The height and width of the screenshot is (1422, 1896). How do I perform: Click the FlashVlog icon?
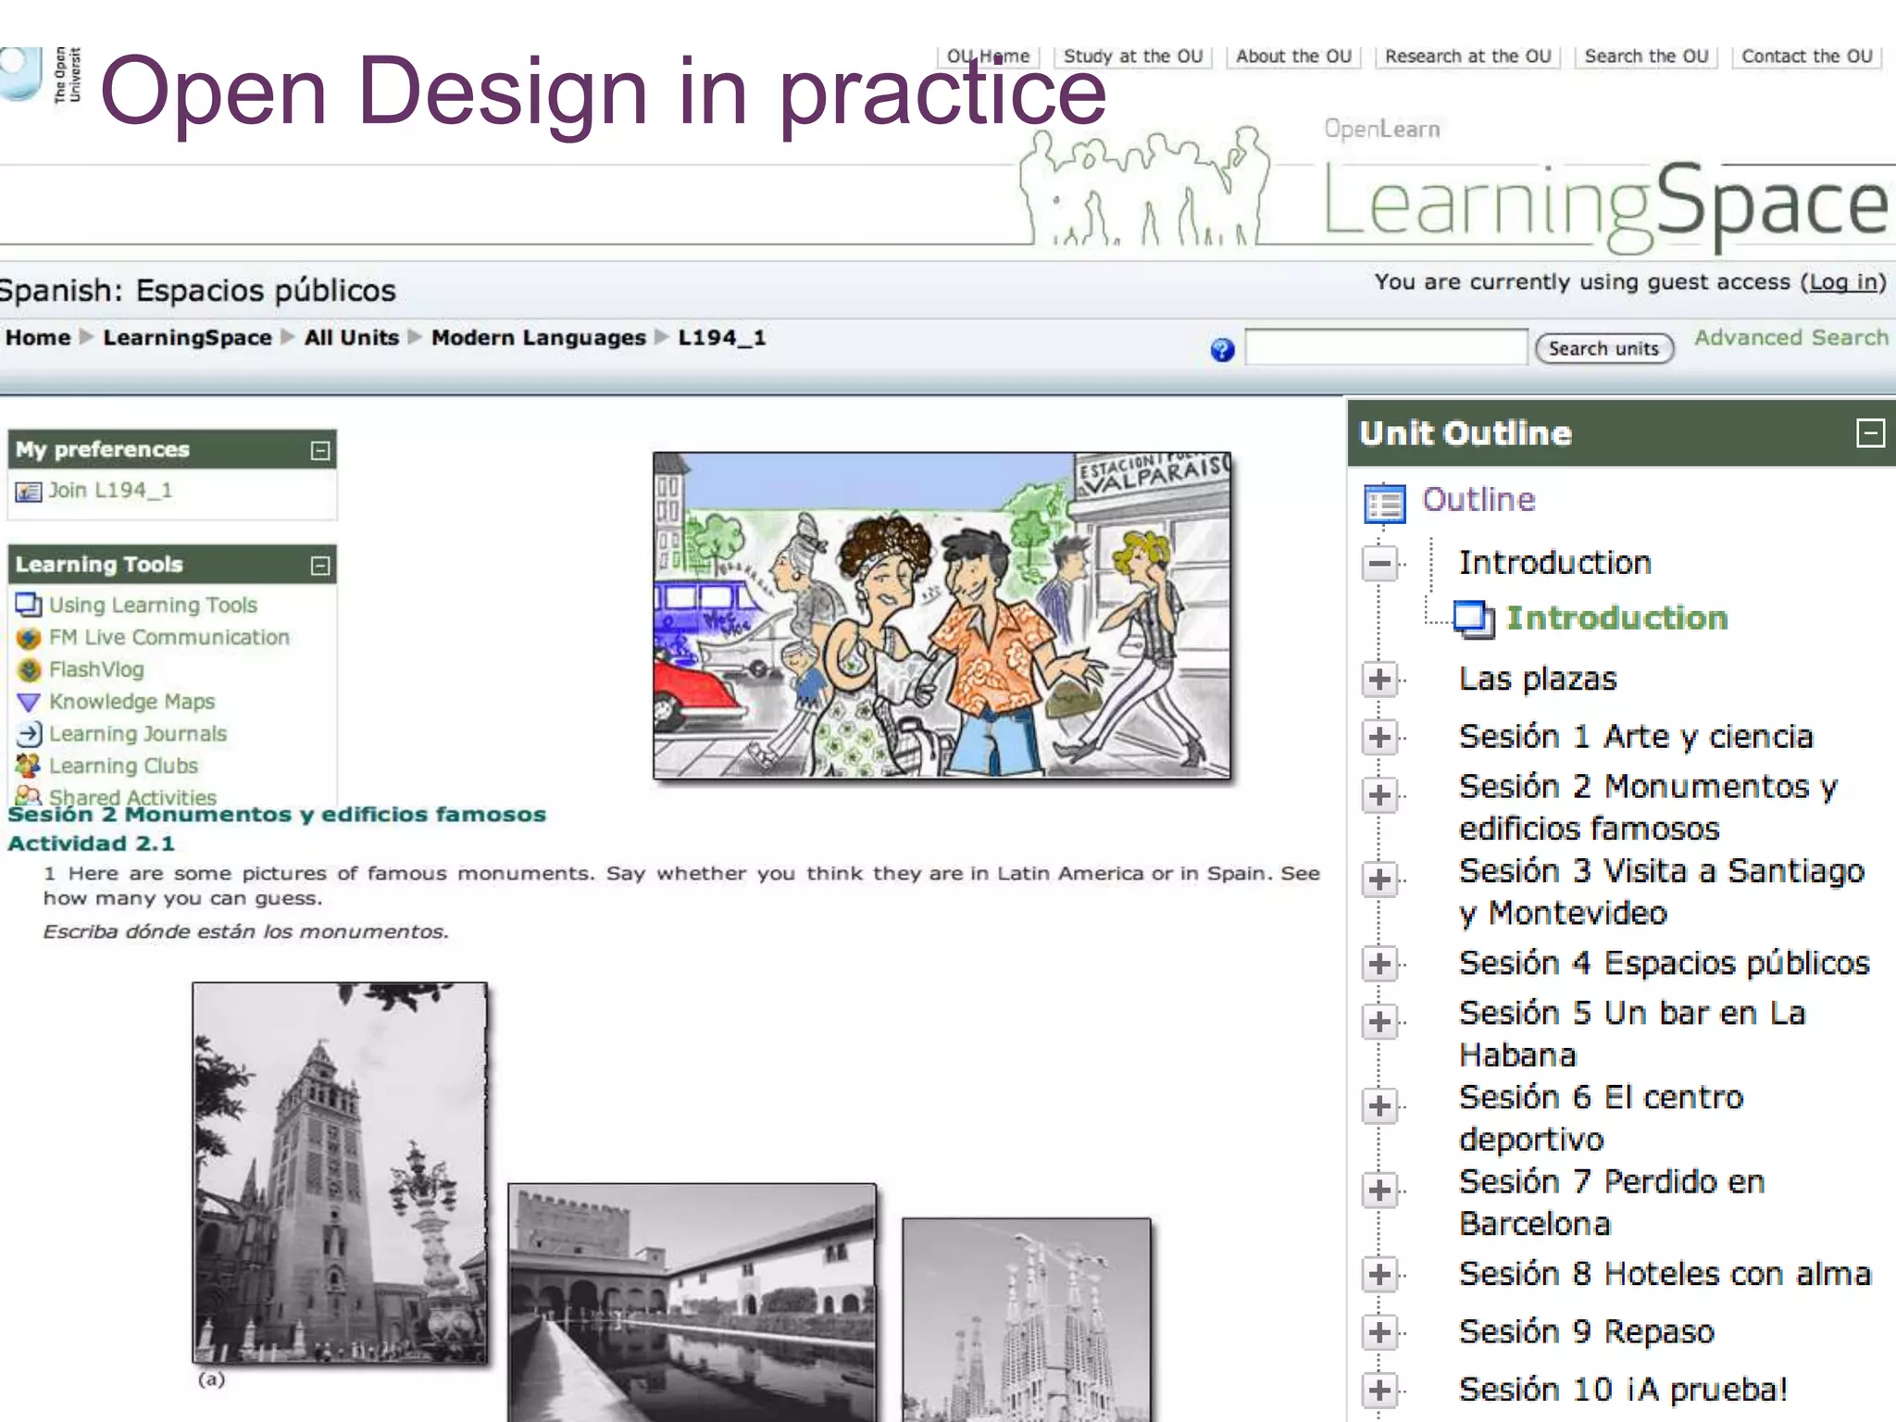[x=29, y=669]
